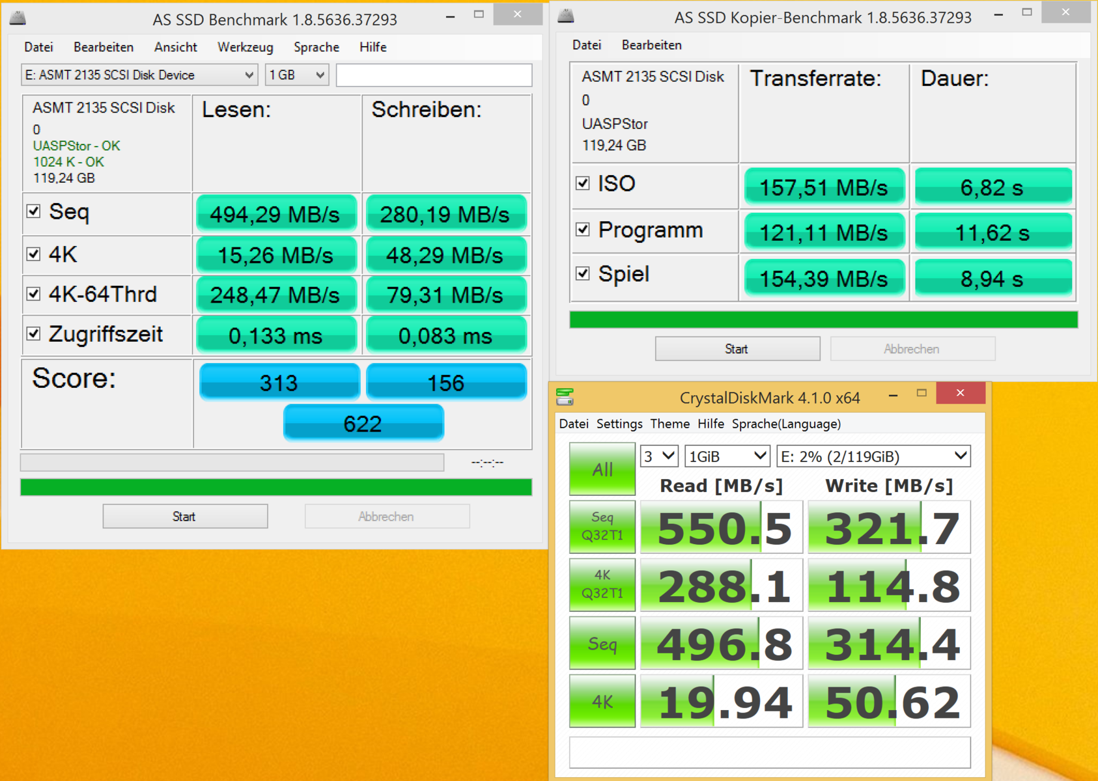
Task: Open Bearbeiten menu in AS SSD Benchmark
Action: [104, 47]
